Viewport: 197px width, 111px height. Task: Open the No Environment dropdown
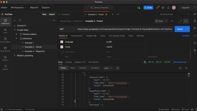point(175,14)
